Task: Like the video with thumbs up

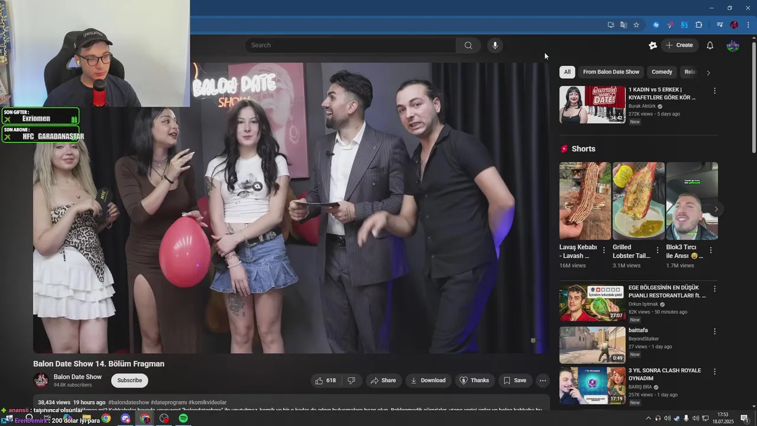Action: point(326,380)
